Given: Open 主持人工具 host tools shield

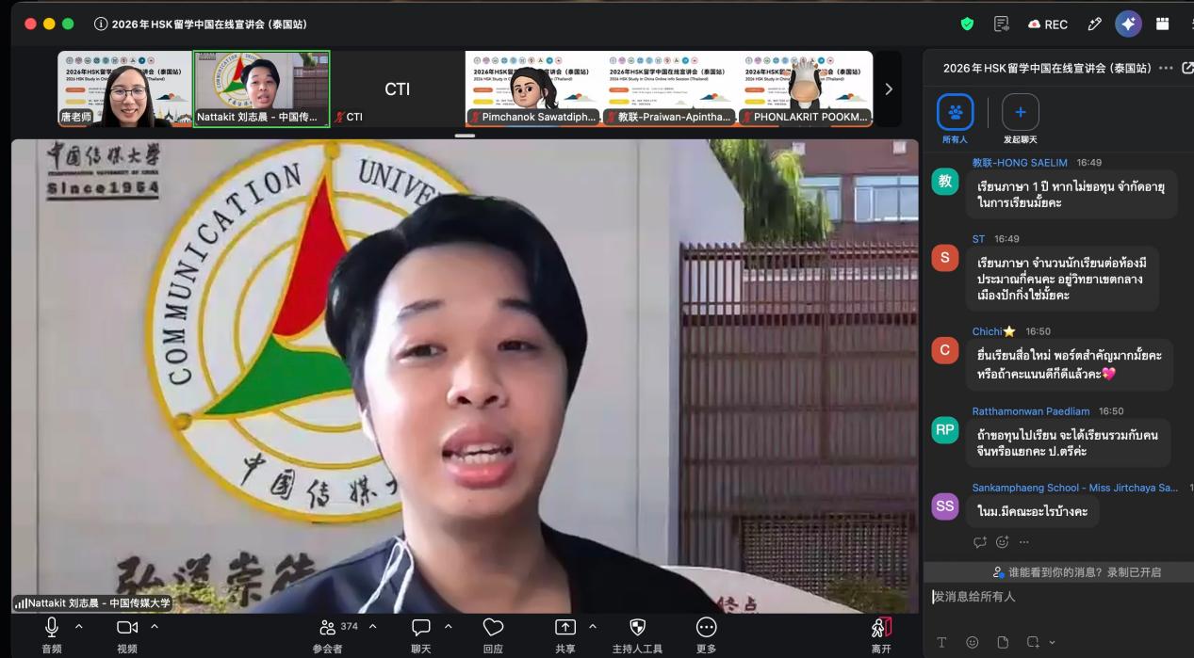Looking at the screenshot, I should point(637,634).
